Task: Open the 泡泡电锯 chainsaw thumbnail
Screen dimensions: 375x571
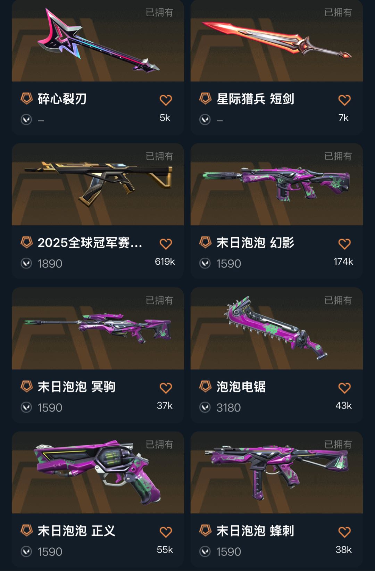Action: [x=277, y=329]
